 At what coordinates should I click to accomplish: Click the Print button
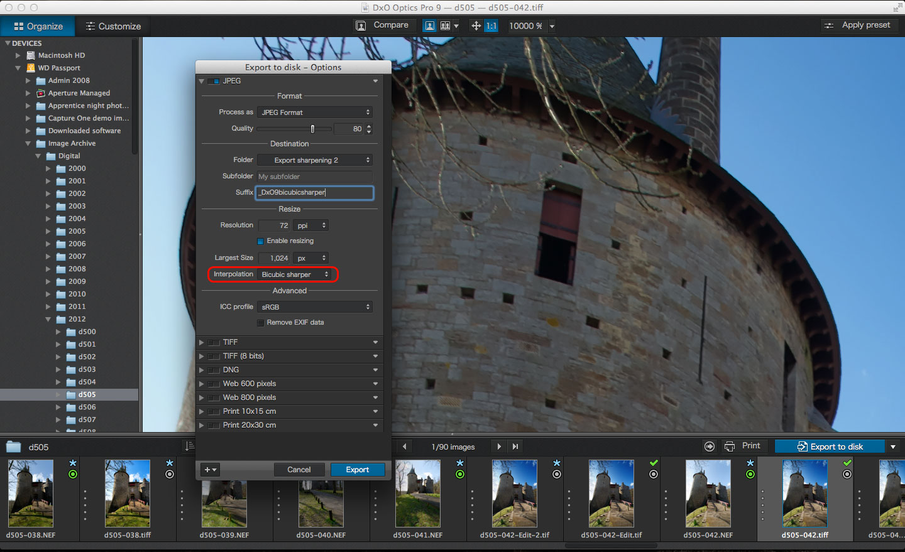(x=743, y=446)
